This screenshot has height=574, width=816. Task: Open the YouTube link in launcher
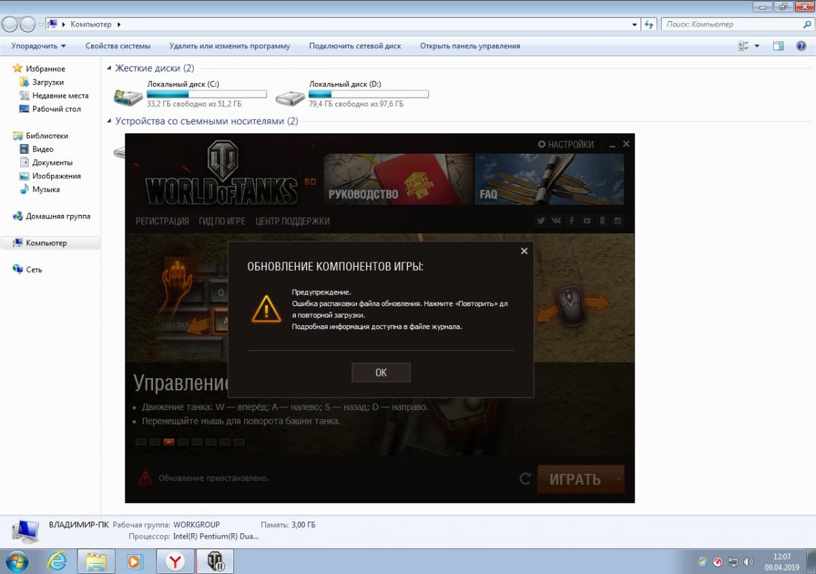pyautogui.click(x=587, y=220)
